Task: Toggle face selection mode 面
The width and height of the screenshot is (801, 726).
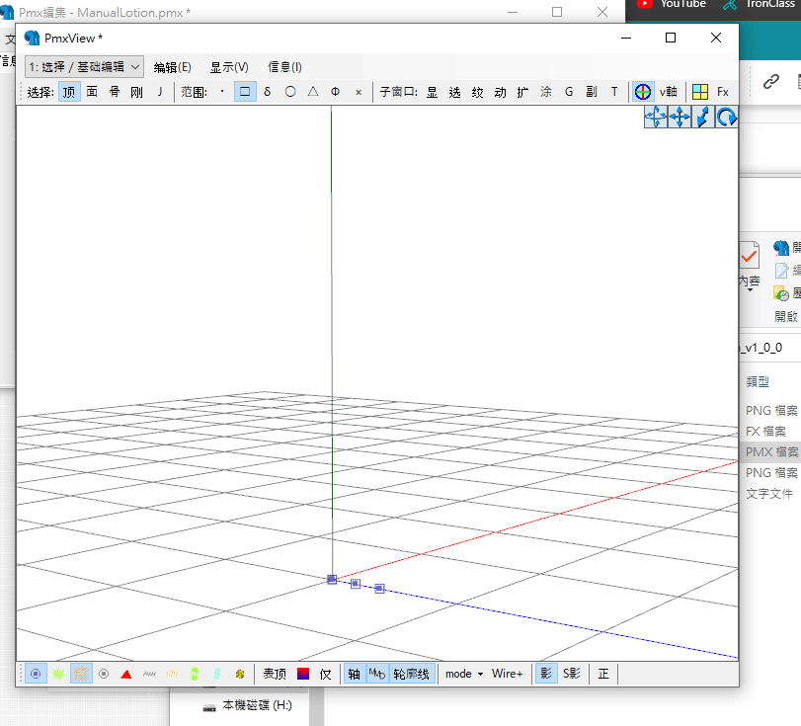Action: point(92,92)
